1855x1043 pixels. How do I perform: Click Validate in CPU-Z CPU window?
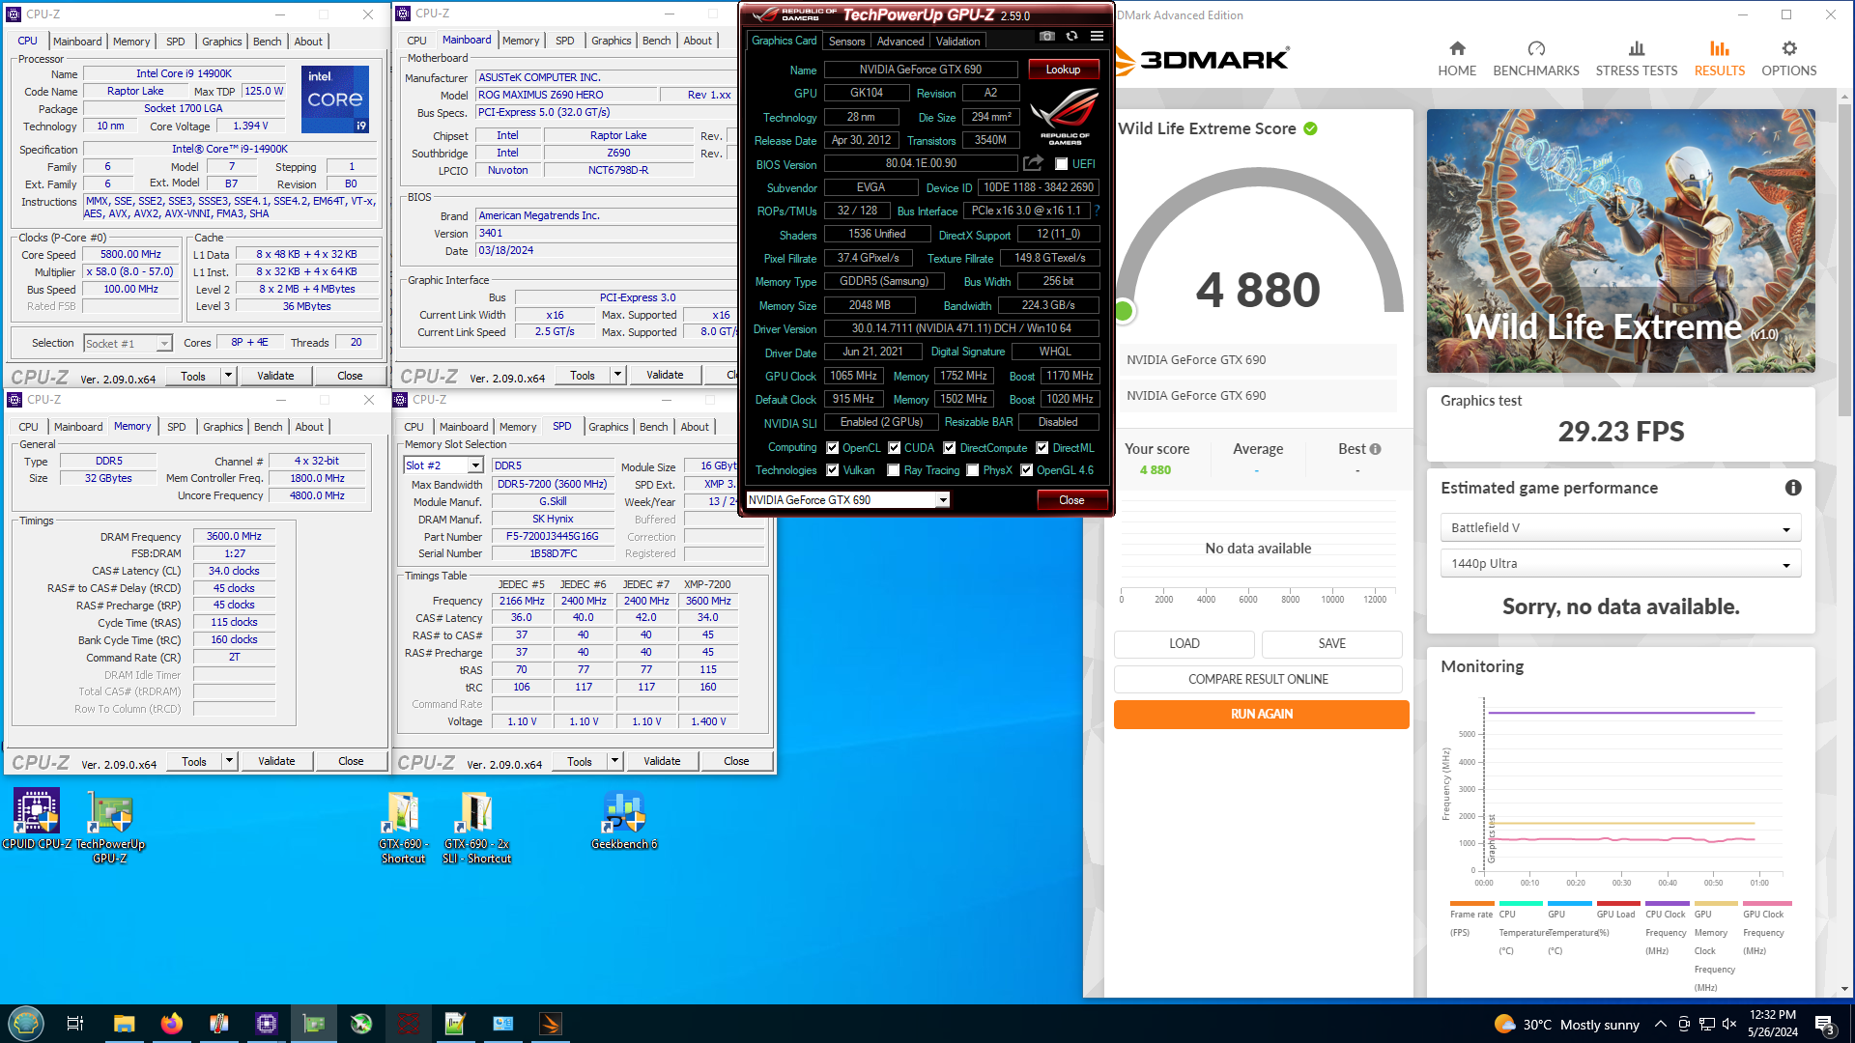point(275,376)
